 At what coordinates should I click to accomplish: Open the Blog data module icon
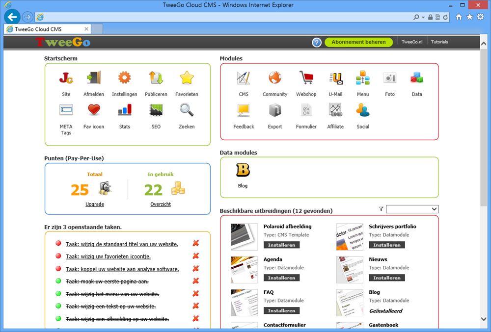point(243,170)
